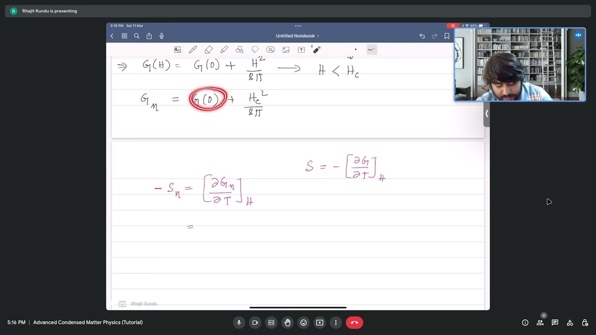Activate the laser pointer tool
The width and height of the screenshot is (596, 335).
(317, 50)
